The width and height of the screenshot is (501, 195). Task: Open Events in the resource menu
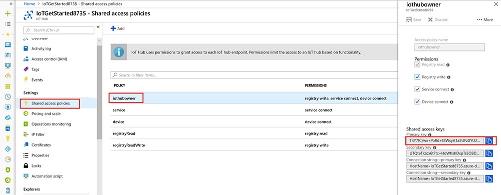[x=33, y=79]
